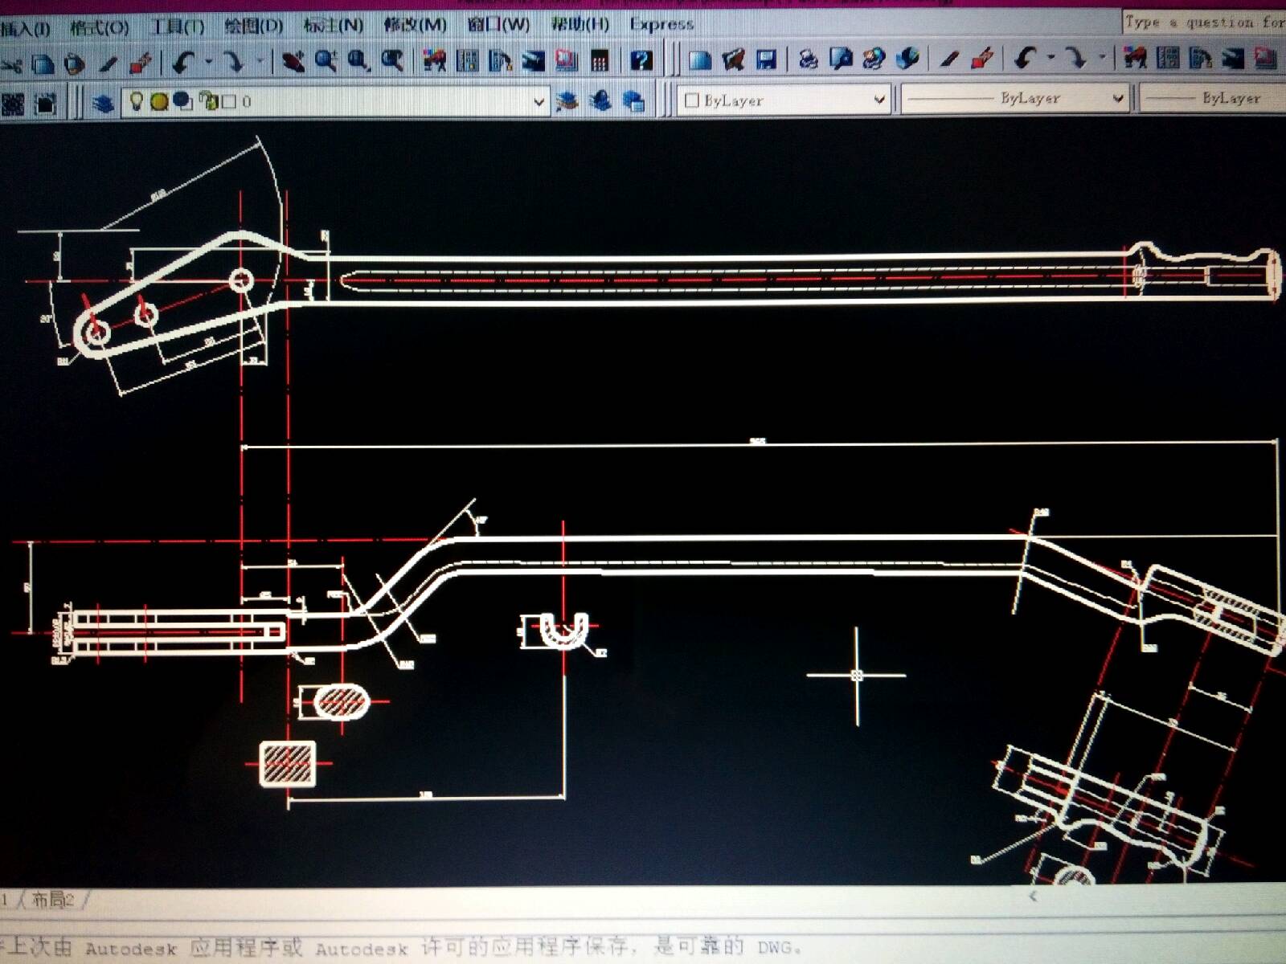Click the New drawing icon
1286x964 pixels.
(701, 60)
